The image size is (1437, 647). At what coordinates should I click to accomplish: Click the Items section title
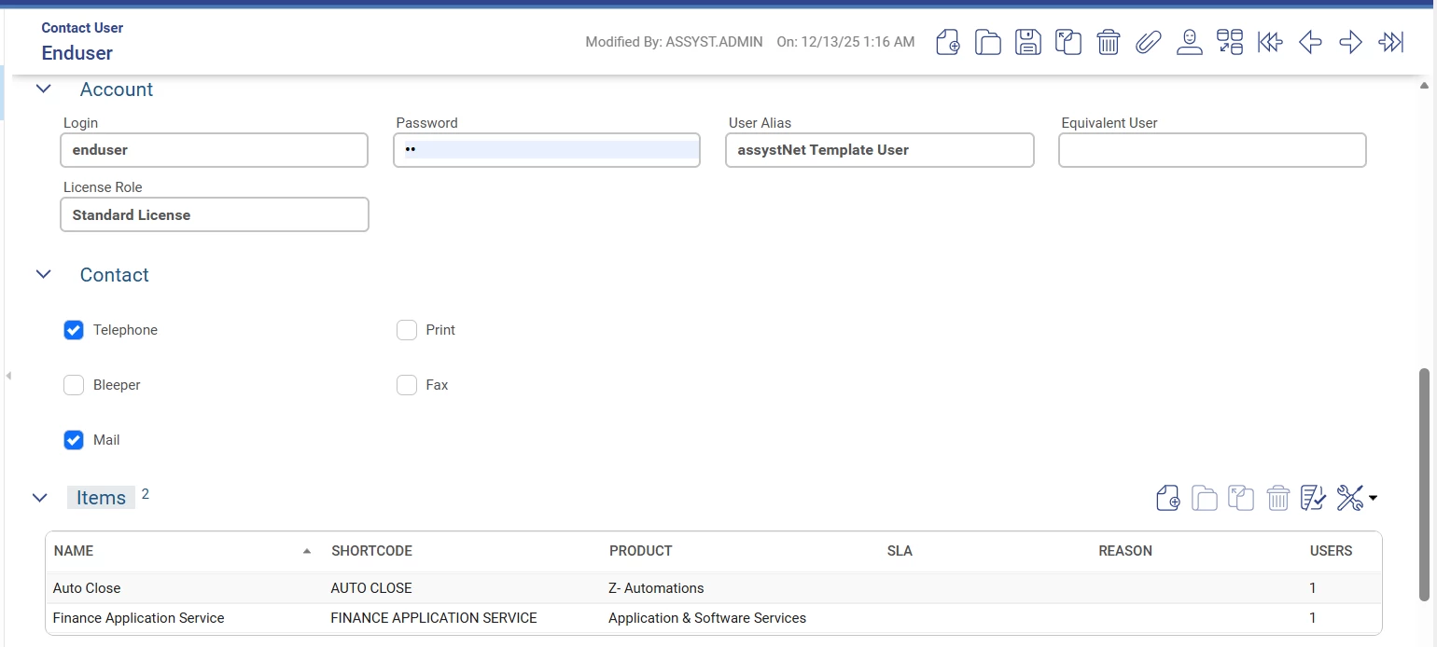pyautogui.click(x=101, y=498)
